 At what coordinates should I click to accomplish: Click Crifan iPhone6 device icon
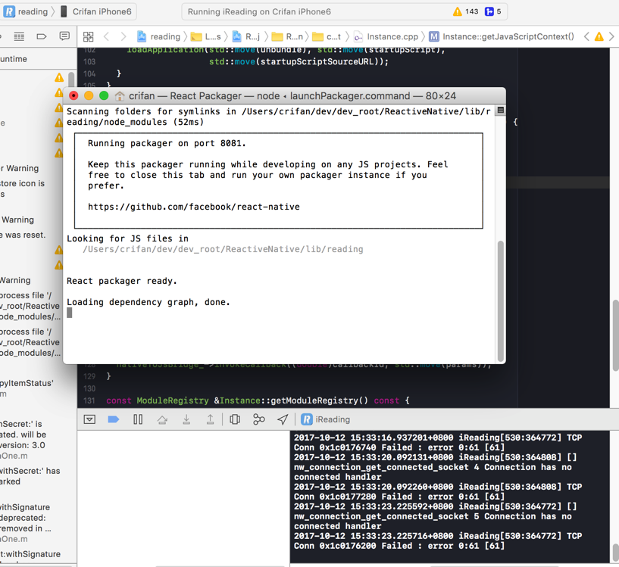[64, 11]
